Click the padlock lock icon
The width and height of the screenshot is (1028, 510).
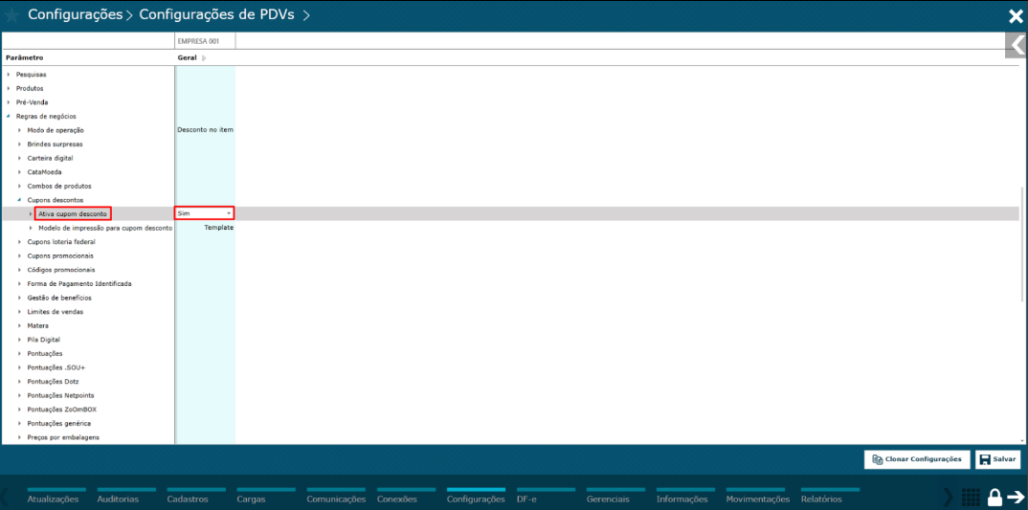994,497
